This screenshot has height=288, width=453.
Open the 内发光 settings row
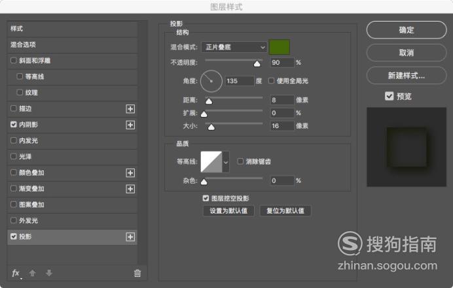coord(72,140)
